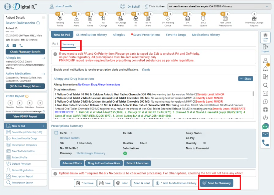Open the Allergies tab
This screenshot has width=274, height=195.
tap(119, 35)
